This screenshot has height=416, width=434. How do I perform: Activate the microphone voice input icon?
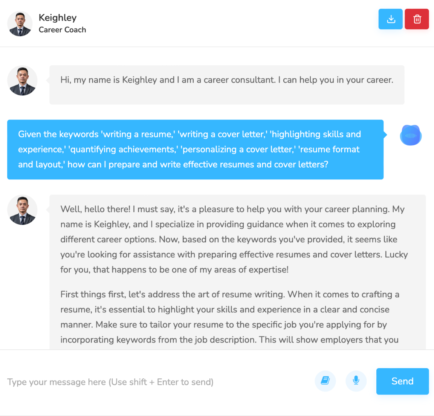(x=356, y=381)
